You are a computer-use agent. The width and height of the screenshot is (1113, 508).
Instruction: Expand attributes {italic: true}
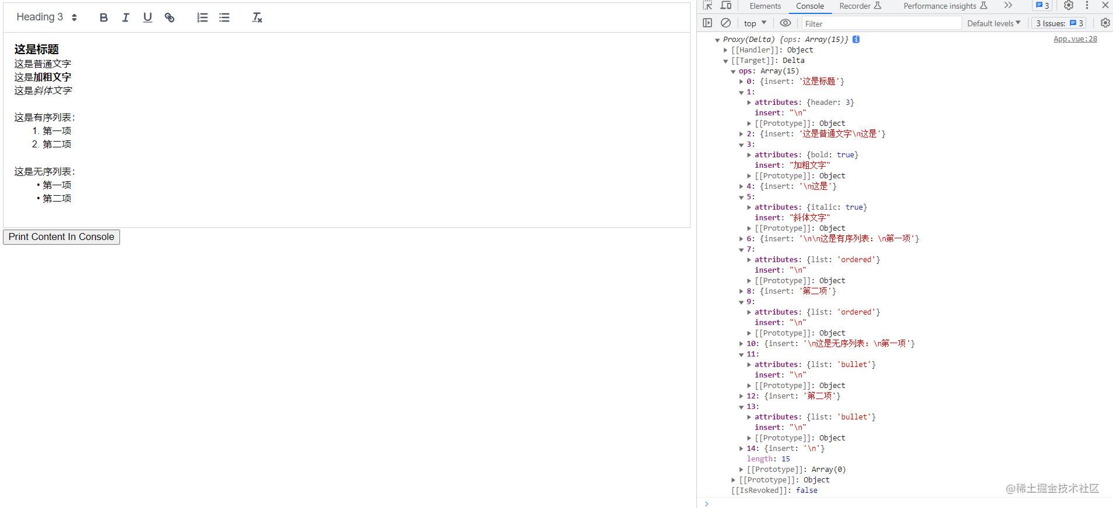pos(749,207)
